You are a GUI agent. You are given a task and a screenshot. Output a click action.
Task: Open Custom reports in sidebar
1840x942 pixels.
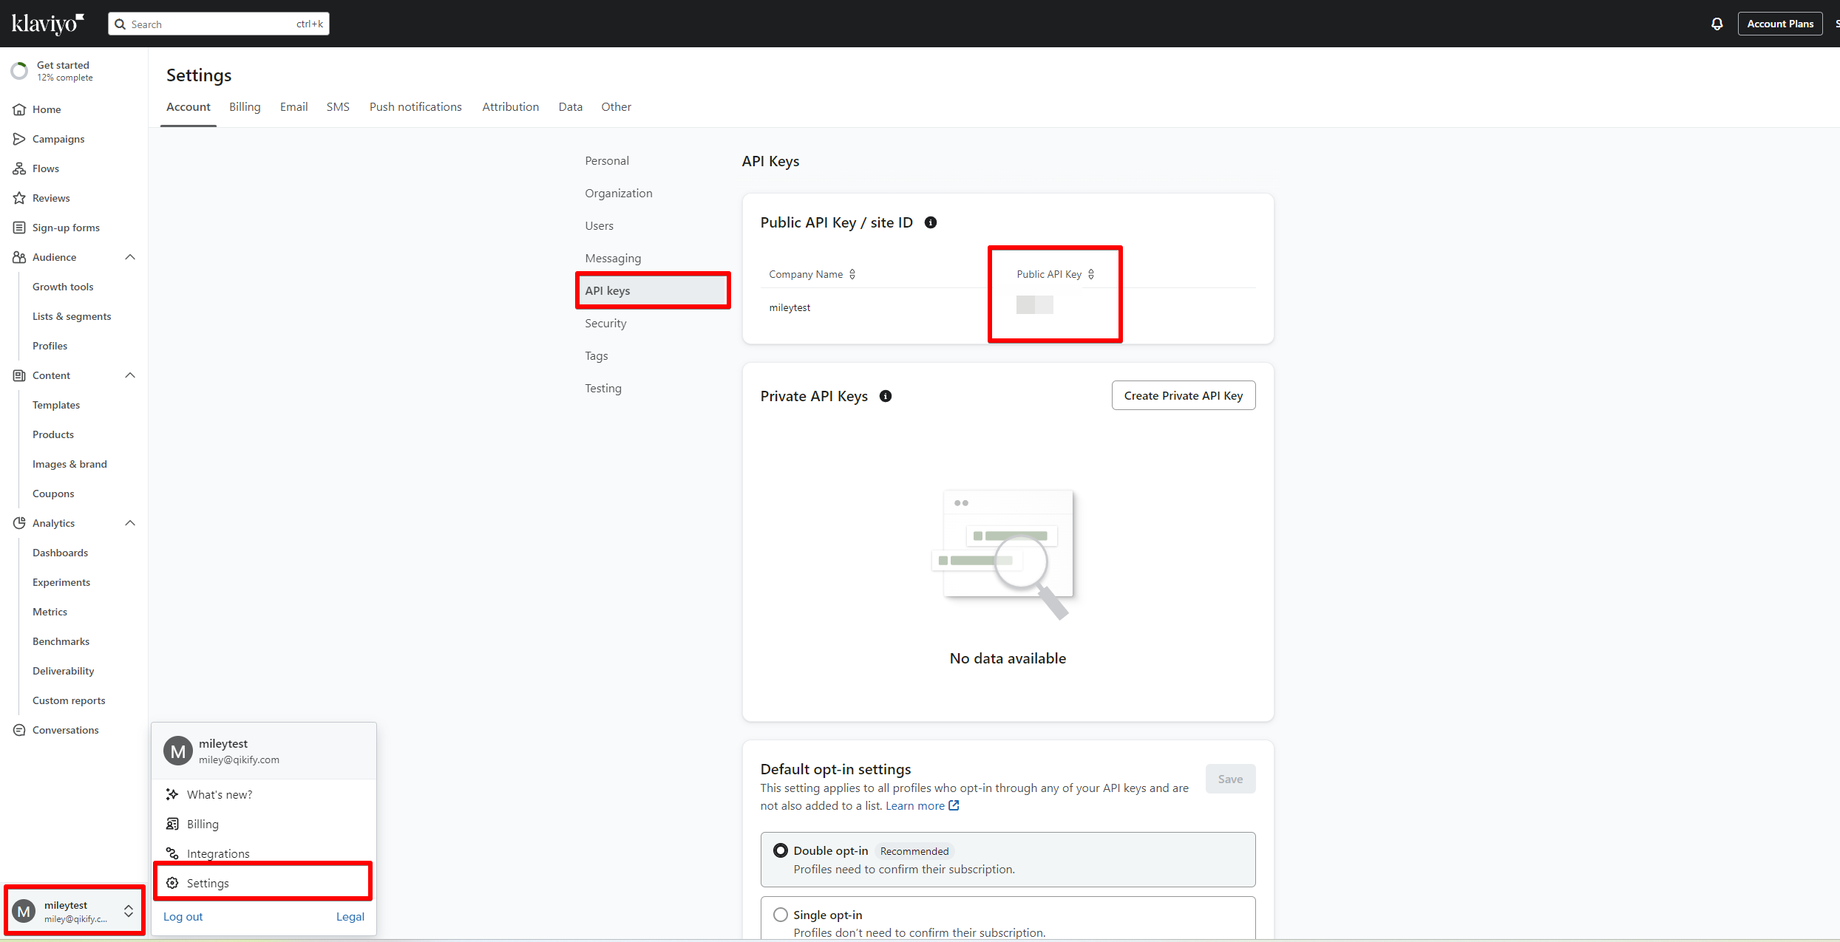coord(69,700)
